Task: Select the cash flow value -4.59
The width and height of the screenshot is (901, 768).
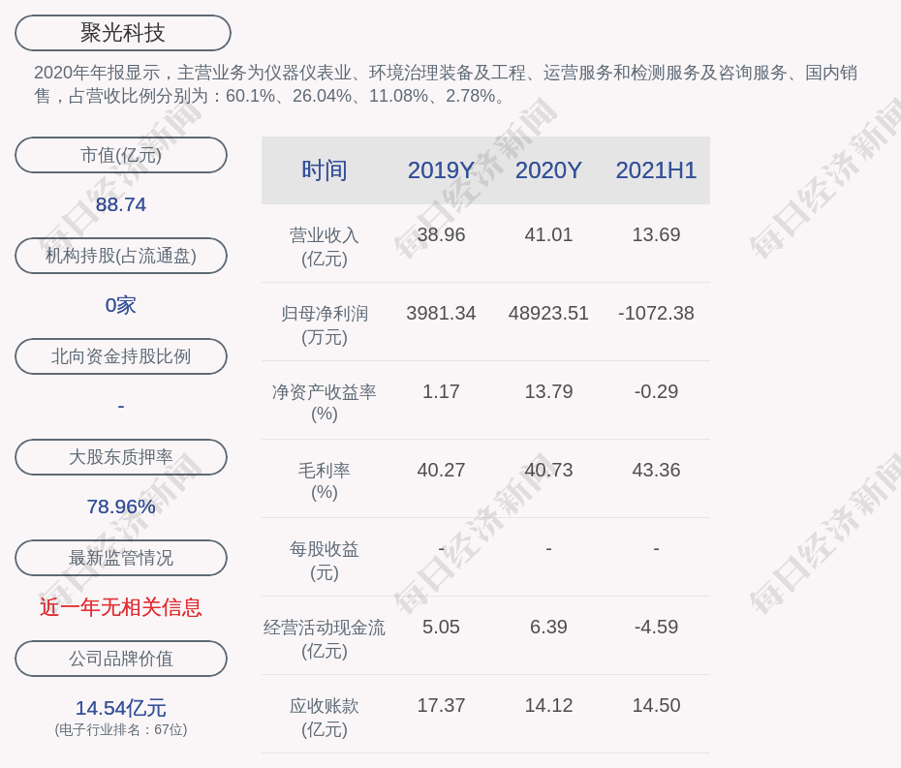Action: coord(656,627)
